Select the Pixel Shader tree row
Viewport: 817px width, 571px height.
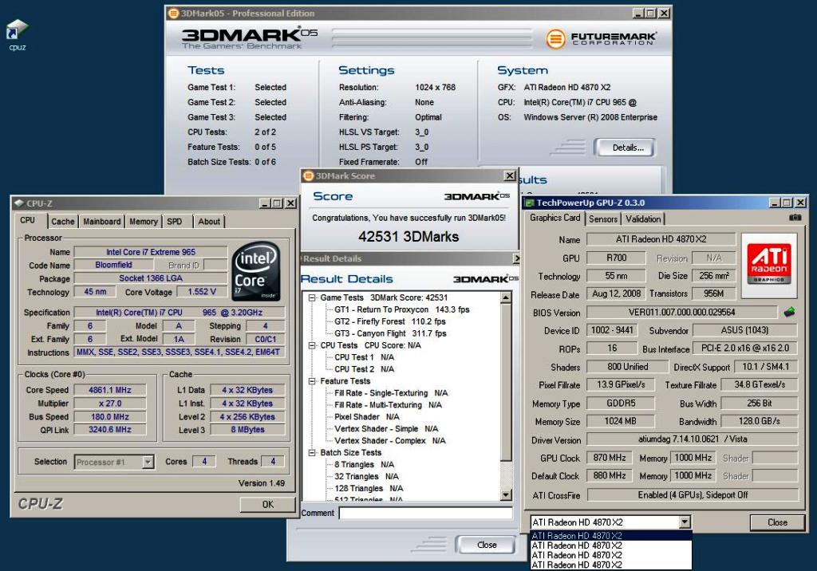click(x=367, y=417)
